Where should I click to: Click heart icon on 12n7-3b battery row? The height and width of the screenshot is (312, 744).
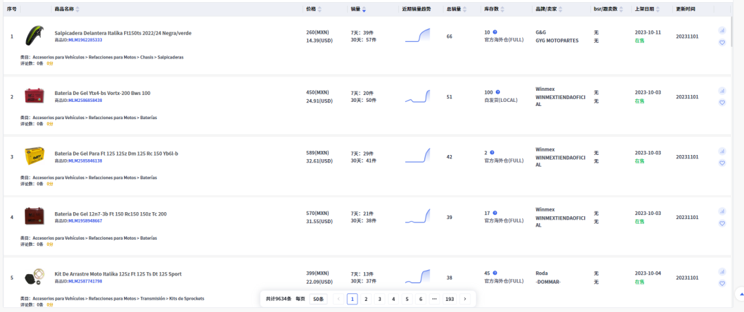point(722,223)
